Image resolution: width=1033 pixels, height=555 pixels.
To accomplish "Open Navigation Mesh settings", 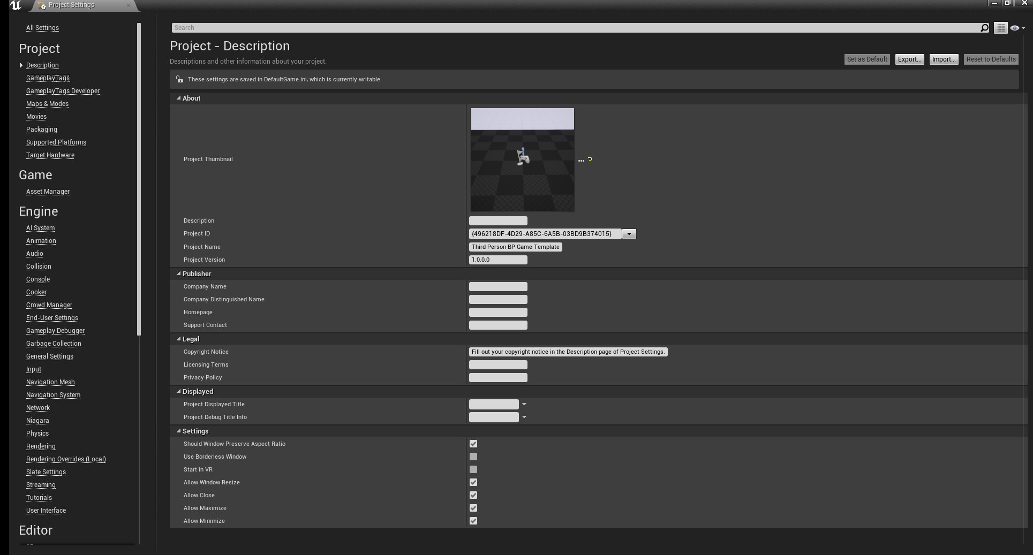I will coord(50,382).
